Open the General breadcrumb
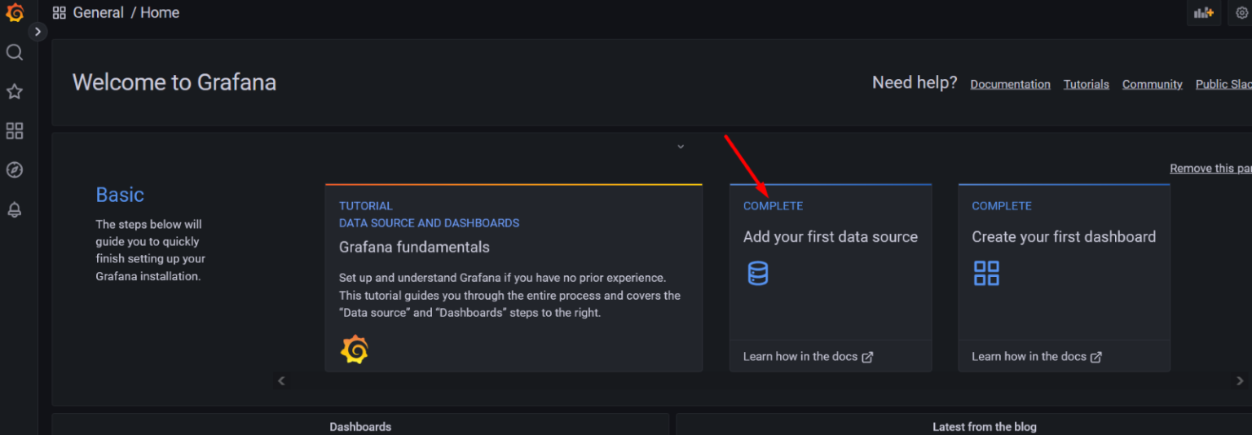 click(x=98, y=13)
